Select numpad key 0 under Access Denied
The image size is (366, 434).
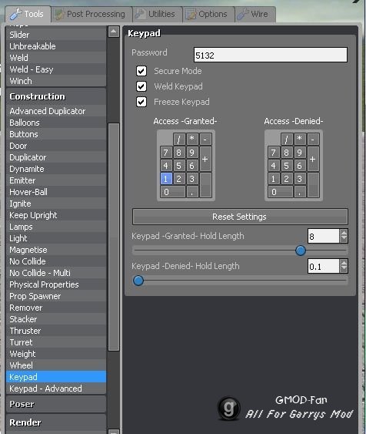pos(280,191)
